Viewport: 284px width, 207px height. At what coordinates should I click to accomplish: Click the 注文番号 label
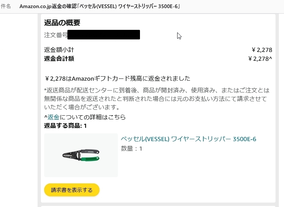coord(56,35)
